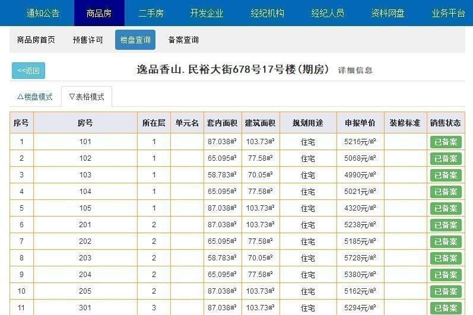Click the price 5728元/㎡ cell
Viewport: 473px width, 315px height.
360,257
